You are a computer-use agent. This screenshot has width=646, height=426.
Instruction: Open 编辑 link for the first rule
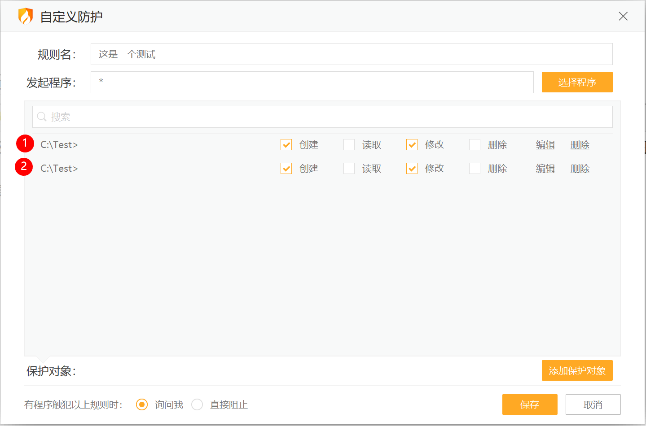(x=545, y=144)
